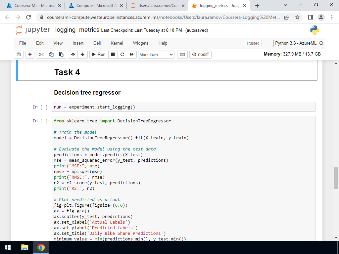Click the logging_metrics notebook title
Image resolution: width=339 pixels, height=254 pixels.
(77, 30)
